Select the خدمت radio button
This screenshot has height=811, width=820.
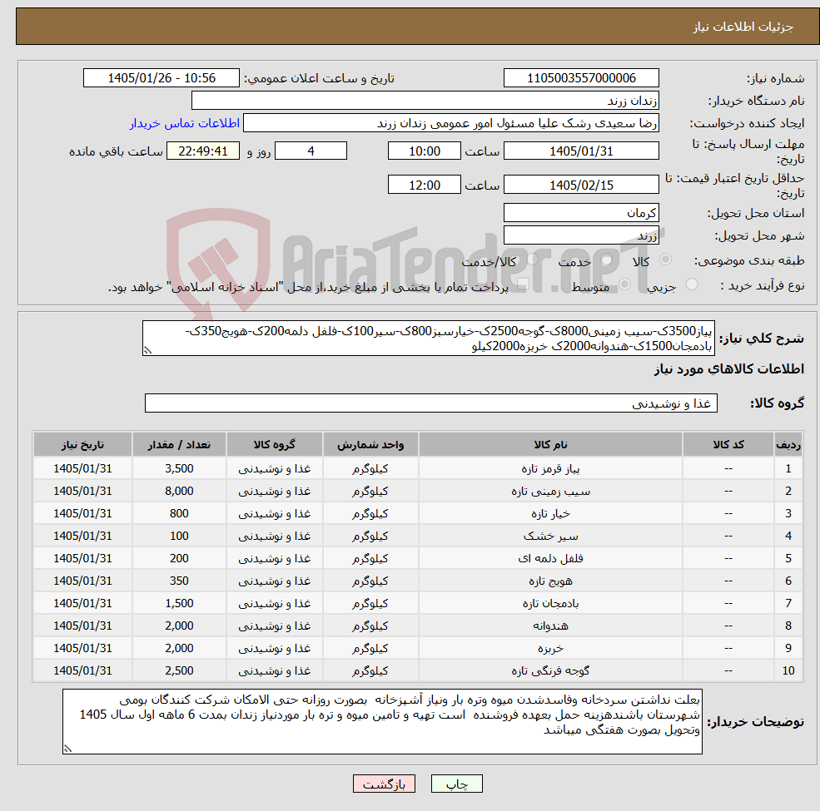606,260
